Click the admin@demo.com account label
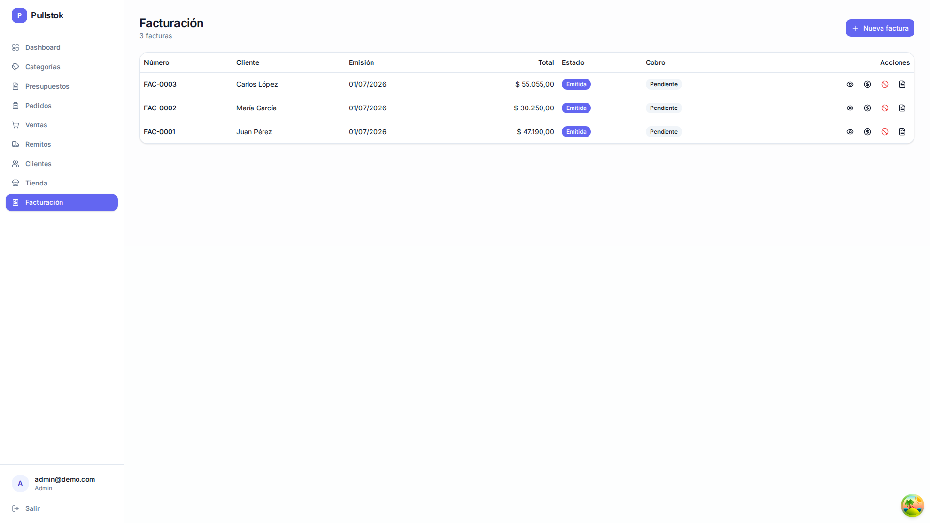This screenshot has width=930, height=523. (65, 479)
